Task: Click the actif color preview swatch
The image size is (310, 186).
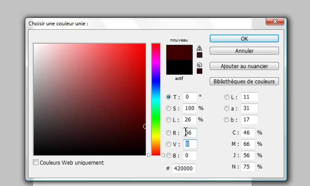Action: click(x=179, y=67)
